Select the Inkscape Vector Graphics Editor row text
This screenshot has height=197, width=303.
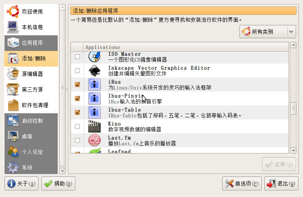point(159,71)
